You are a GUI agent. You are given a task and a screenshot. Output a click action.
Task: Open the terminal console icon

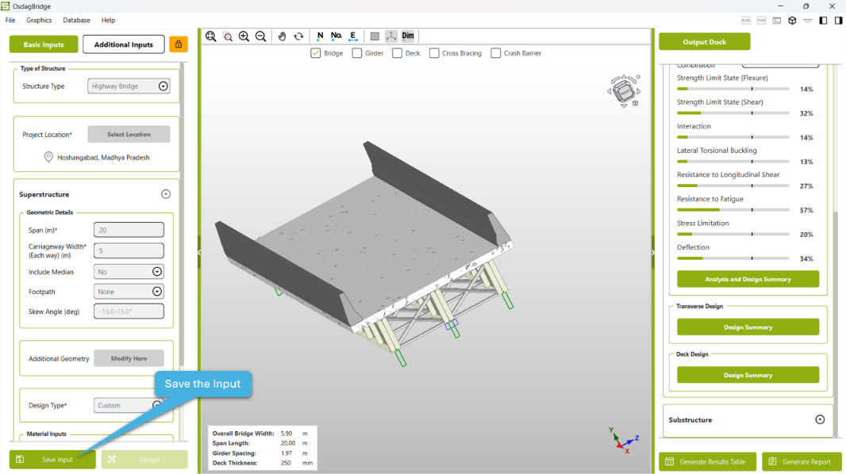(777, 21)
